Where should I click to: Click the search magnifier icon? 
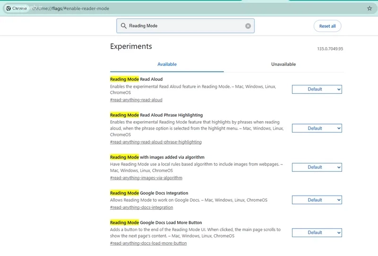pyautogui.click(x=124, y=26)
